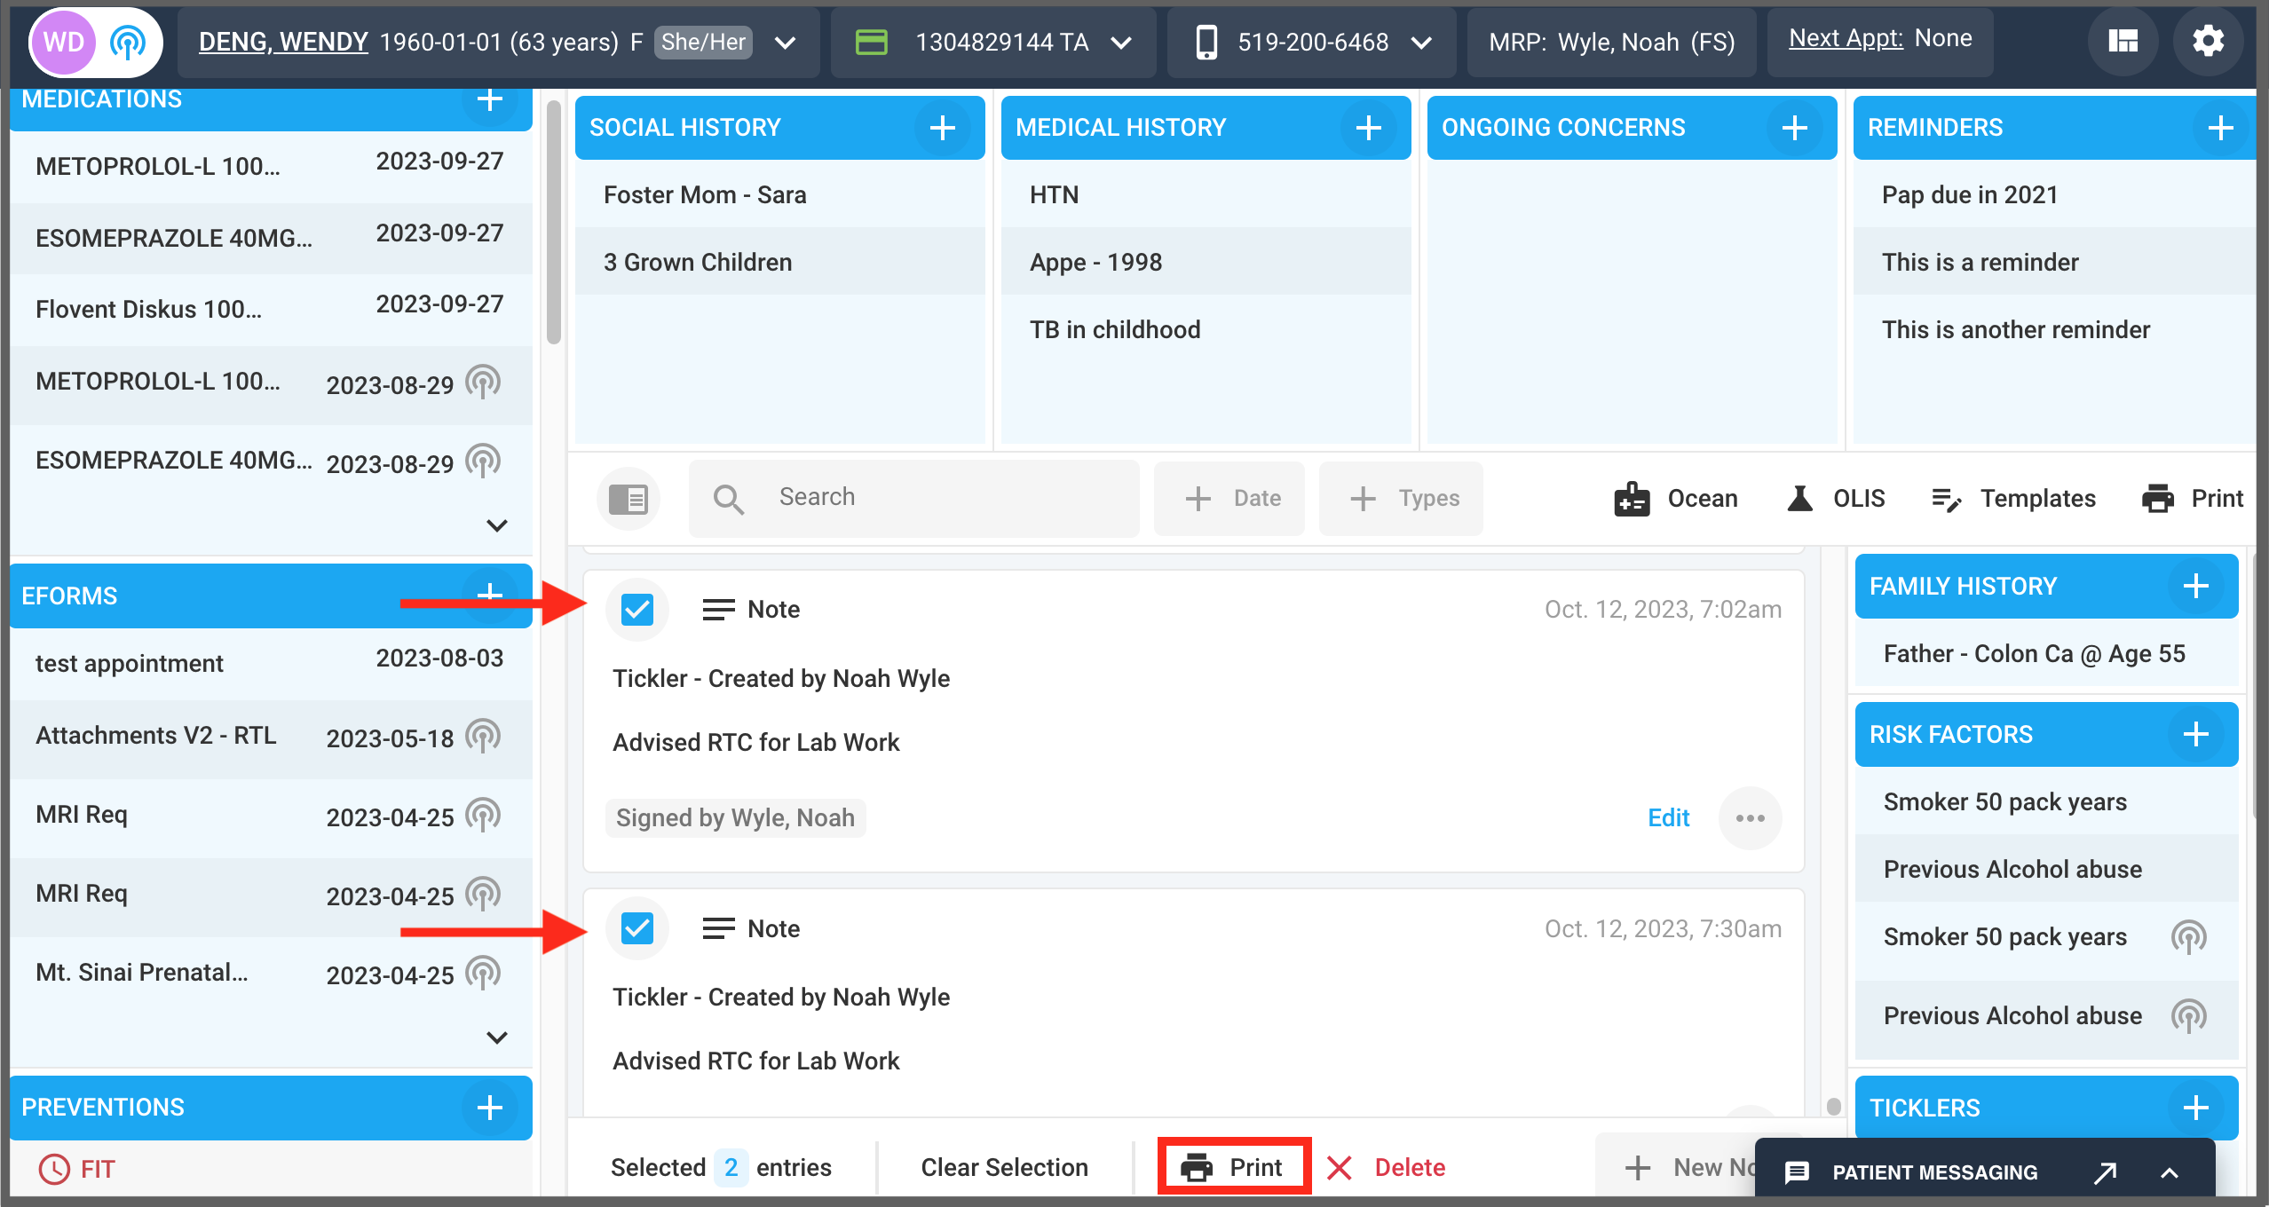Print the selected entries

tap(1233, 1167)
